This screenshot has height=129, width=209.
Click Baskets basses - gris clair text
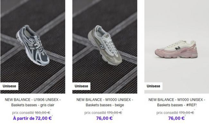33,105
